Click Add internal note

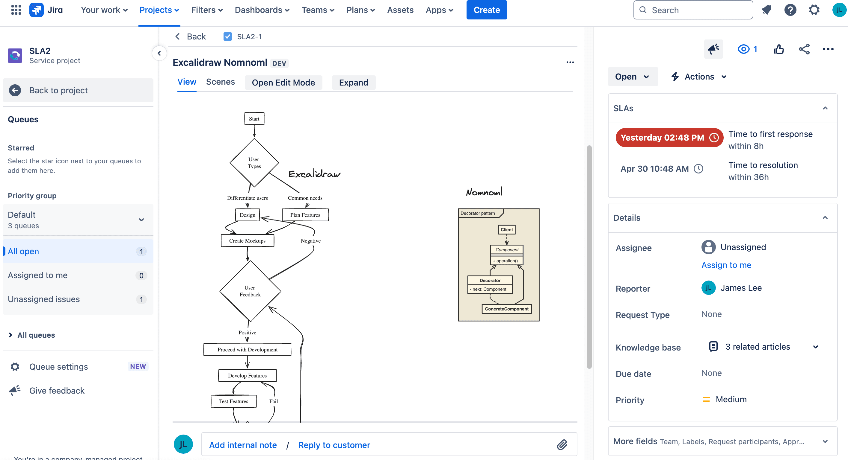[243, 445]
